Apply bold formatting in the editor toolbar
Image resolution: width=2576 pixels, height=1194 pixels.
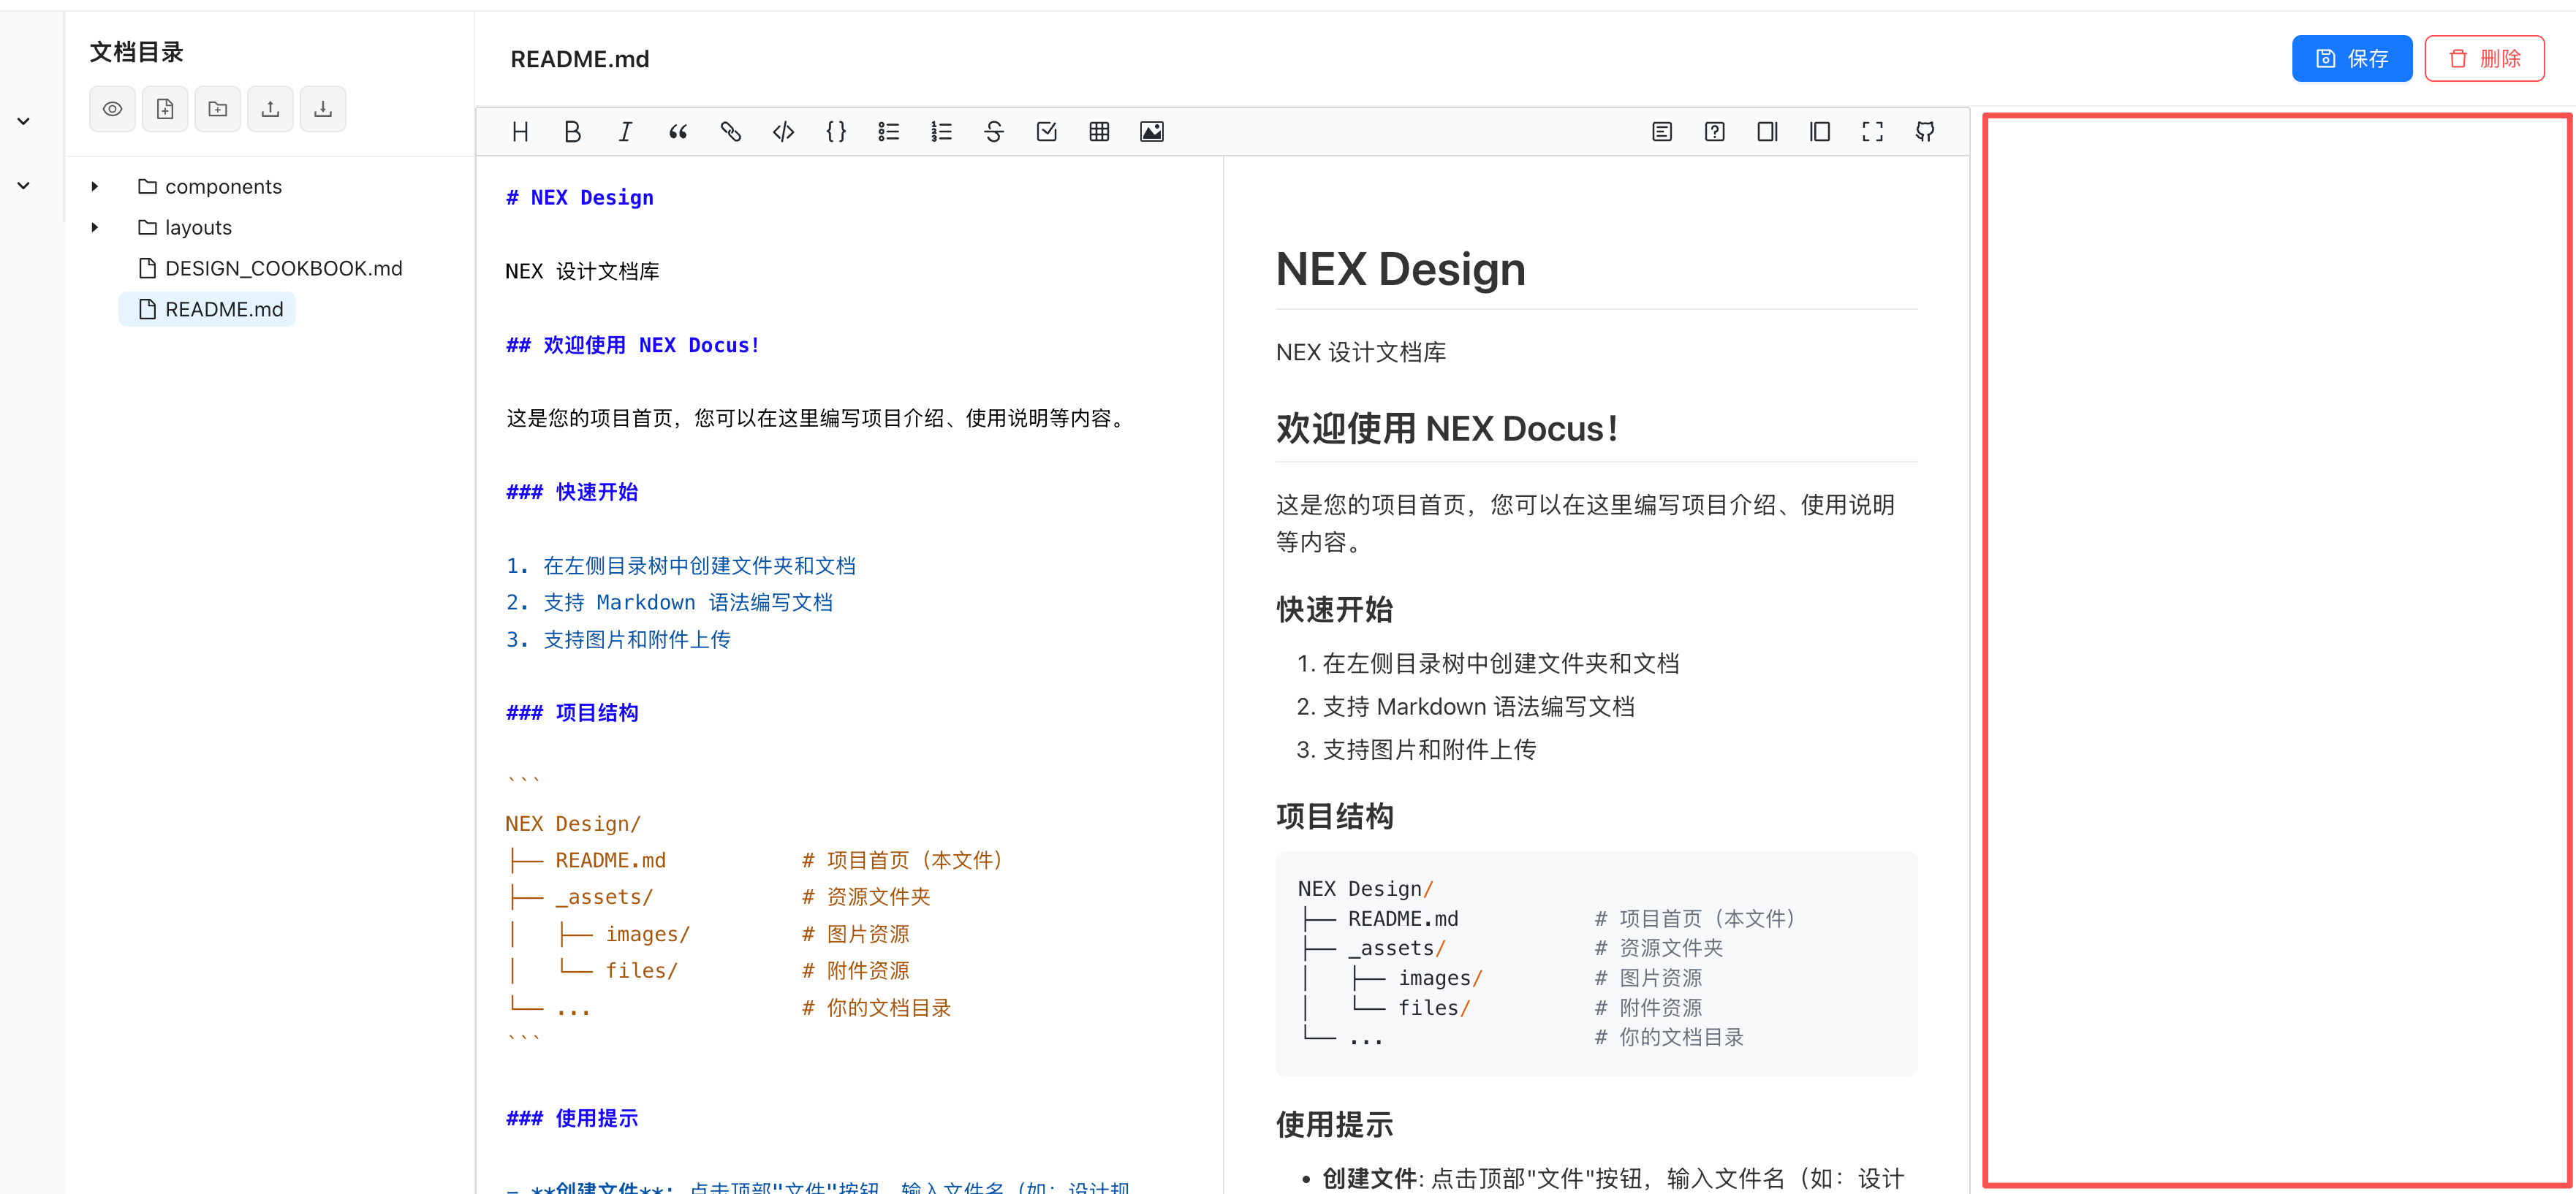pos(572,132)
